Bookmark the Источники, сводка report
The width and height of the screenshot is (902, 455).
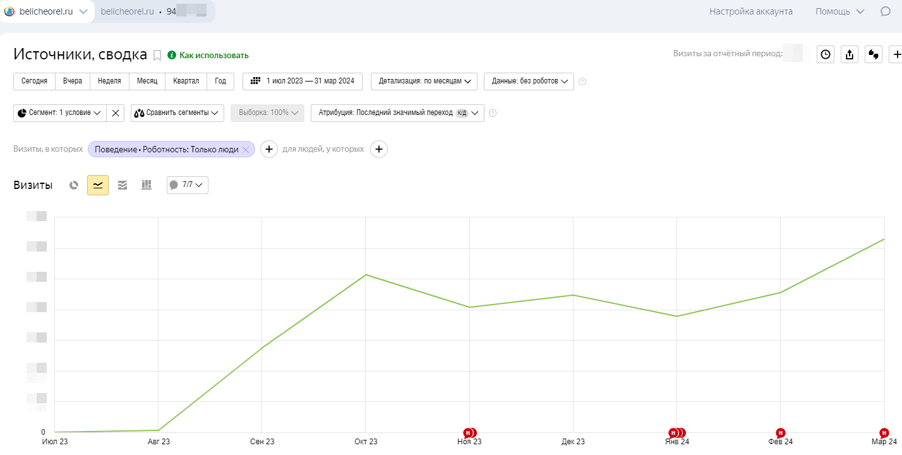coord(158,56)
